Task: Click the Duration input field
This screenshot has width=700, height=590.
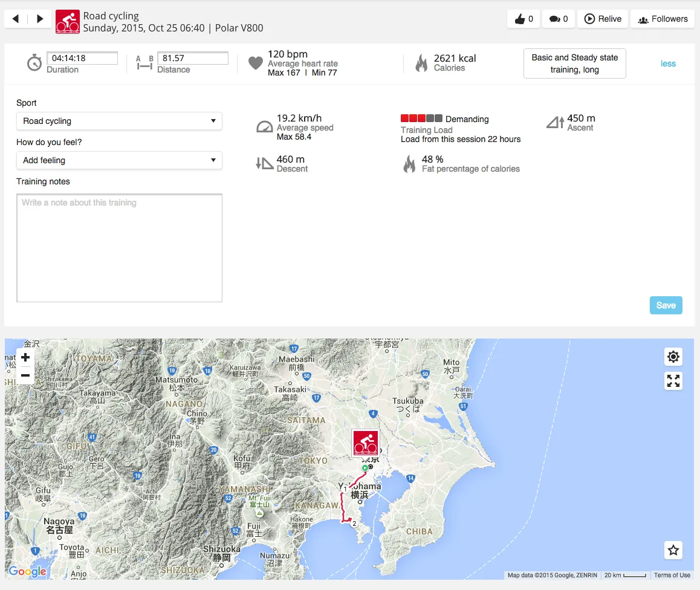Action: pos(82,58)
